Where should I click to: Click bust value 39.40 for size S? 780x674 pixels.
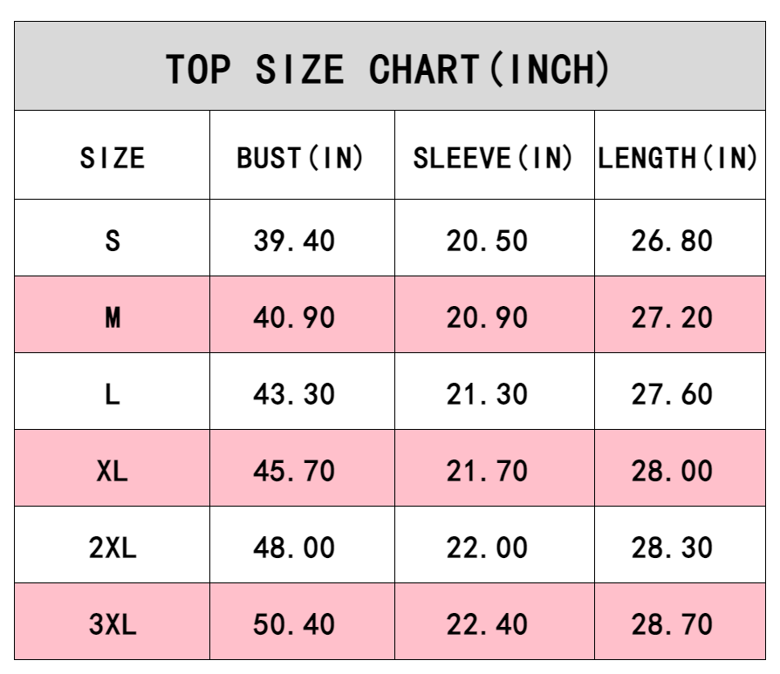tap(294, 241)
